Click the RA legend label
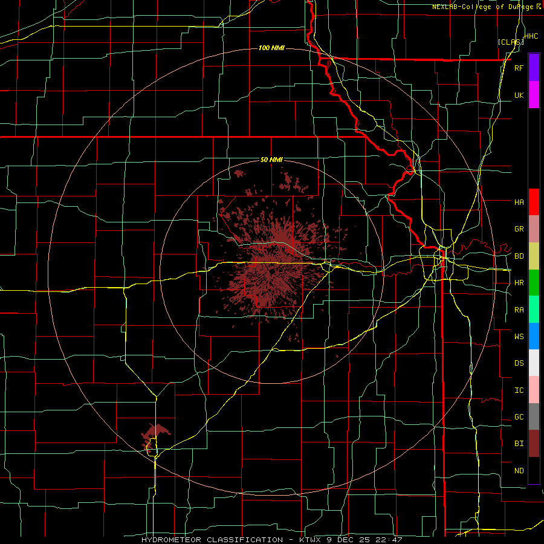The height and width of the screenshot is (544, 544). (519, 310)
